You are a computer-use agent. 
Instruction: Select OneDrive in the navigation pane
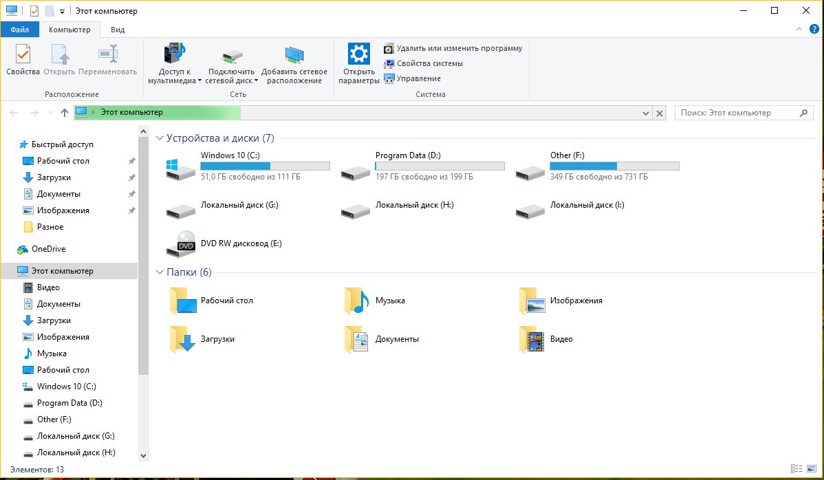tap(48, 249)
